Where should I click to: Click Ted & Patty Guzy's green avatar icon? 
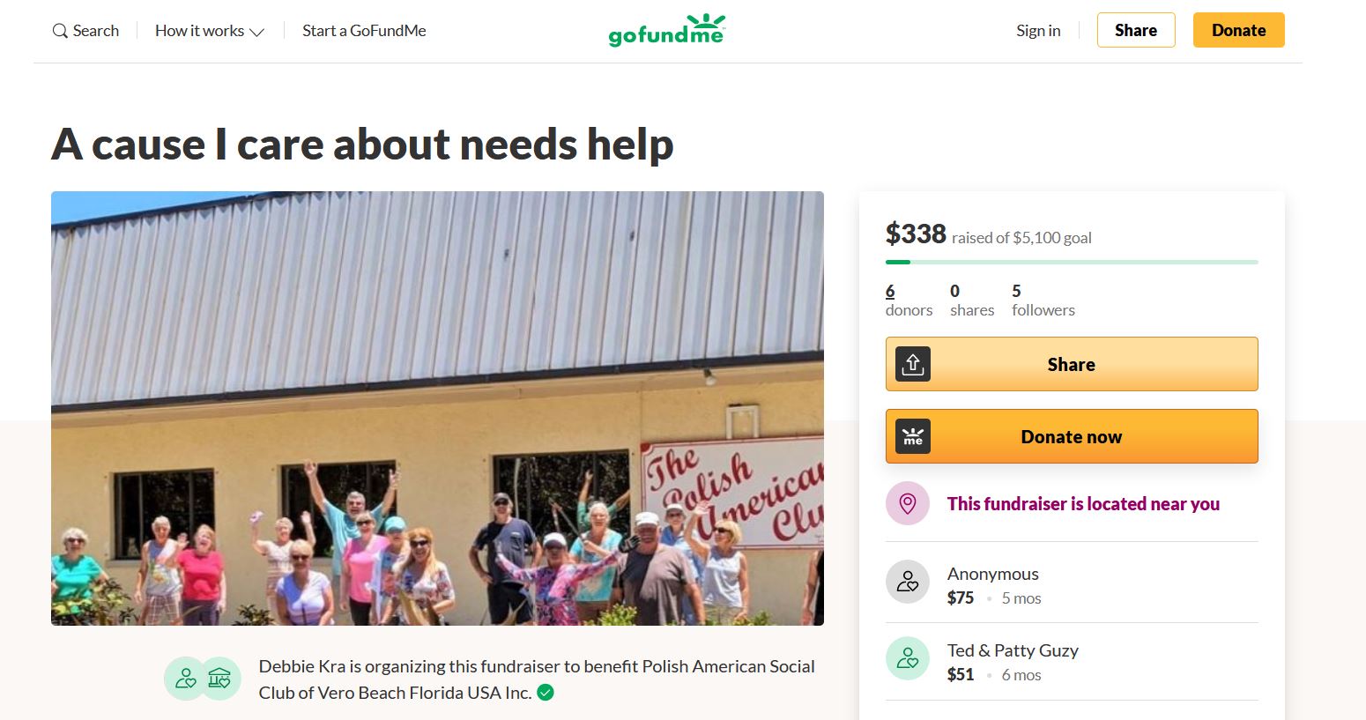(x=908, y=658)
